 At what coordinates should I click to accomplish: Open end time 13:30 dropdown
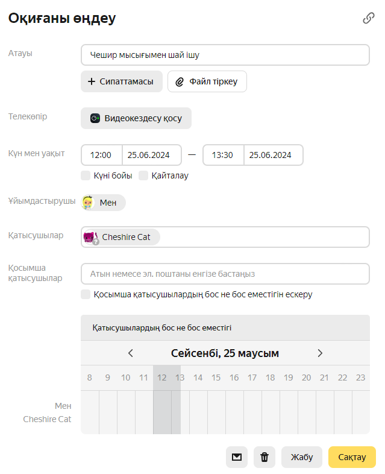223,155
